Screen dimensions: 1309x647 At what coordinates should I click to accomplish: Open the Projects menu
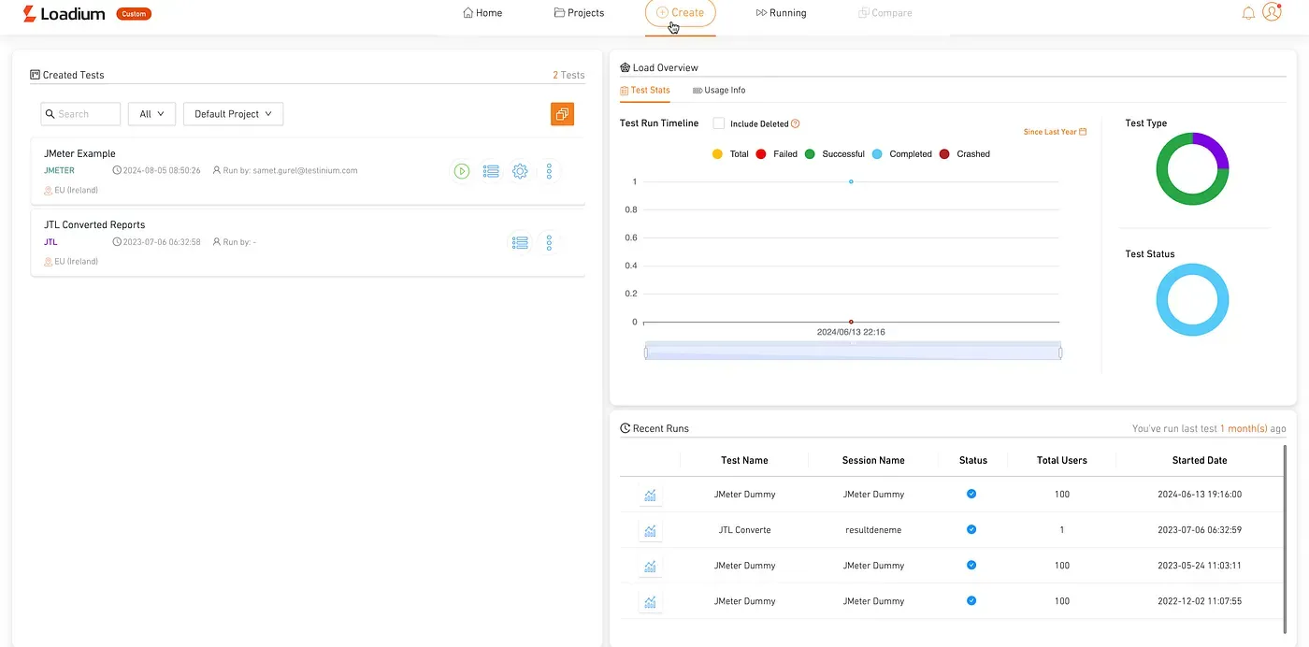pos(579,13)
